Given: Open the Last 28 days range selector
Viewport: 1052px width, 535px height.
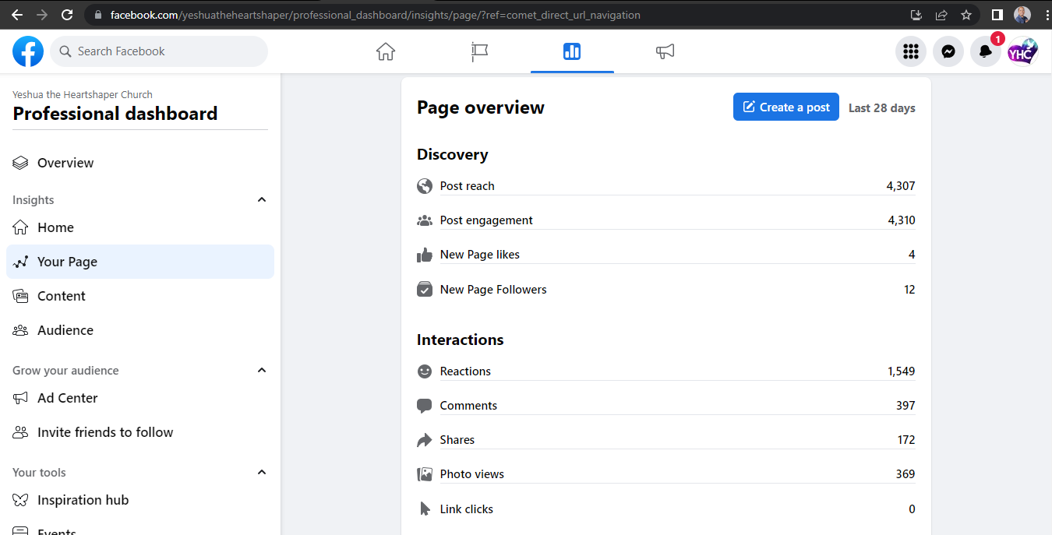Looking at the screenshot, I should (881, 107).
